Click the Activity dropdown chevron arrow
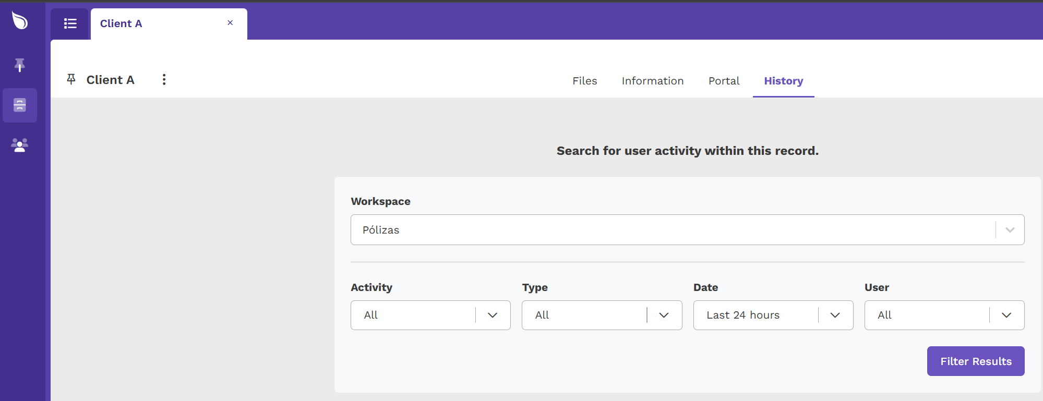The width and height of the screenshot is (1043, 401). (492, 315)
